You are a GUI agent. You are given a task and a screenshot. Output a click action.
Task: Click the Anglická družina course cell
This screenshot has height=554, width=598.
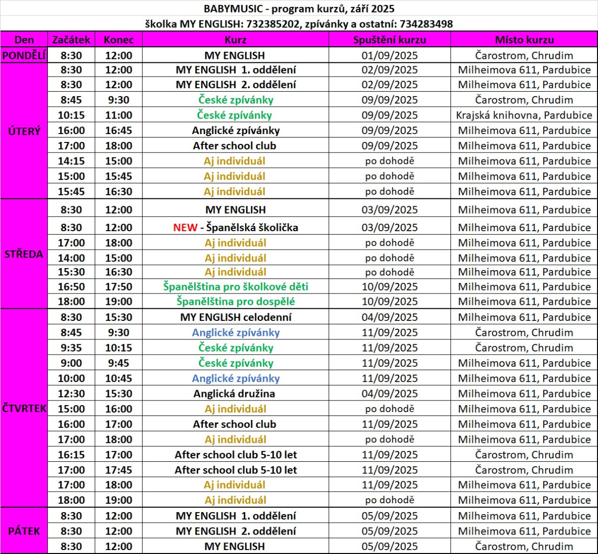(235, 394)
